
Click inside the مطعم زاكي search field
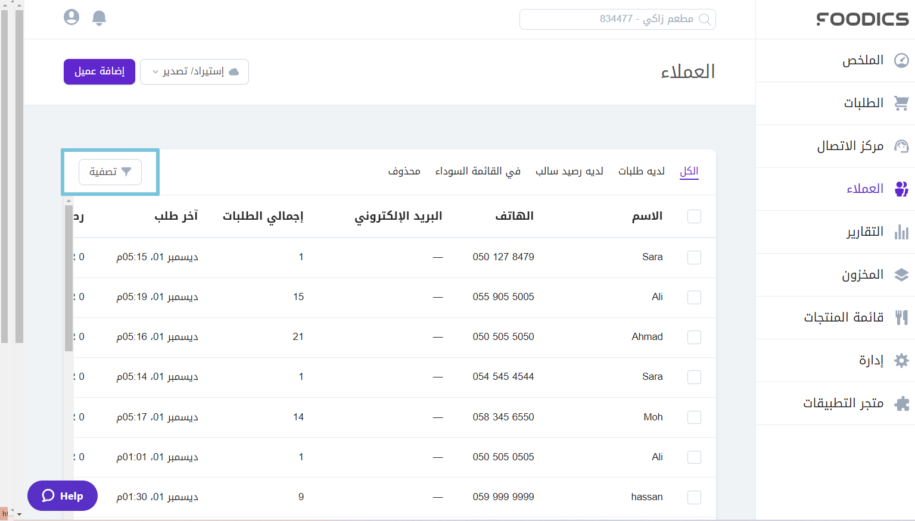[617, 19]
